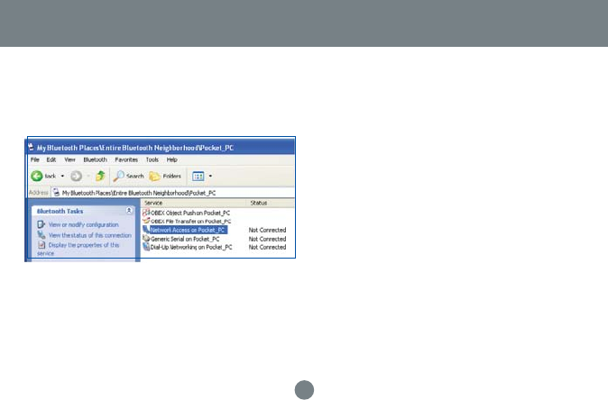Open the Tools menu
608x400 pixels.
(152, 159)
